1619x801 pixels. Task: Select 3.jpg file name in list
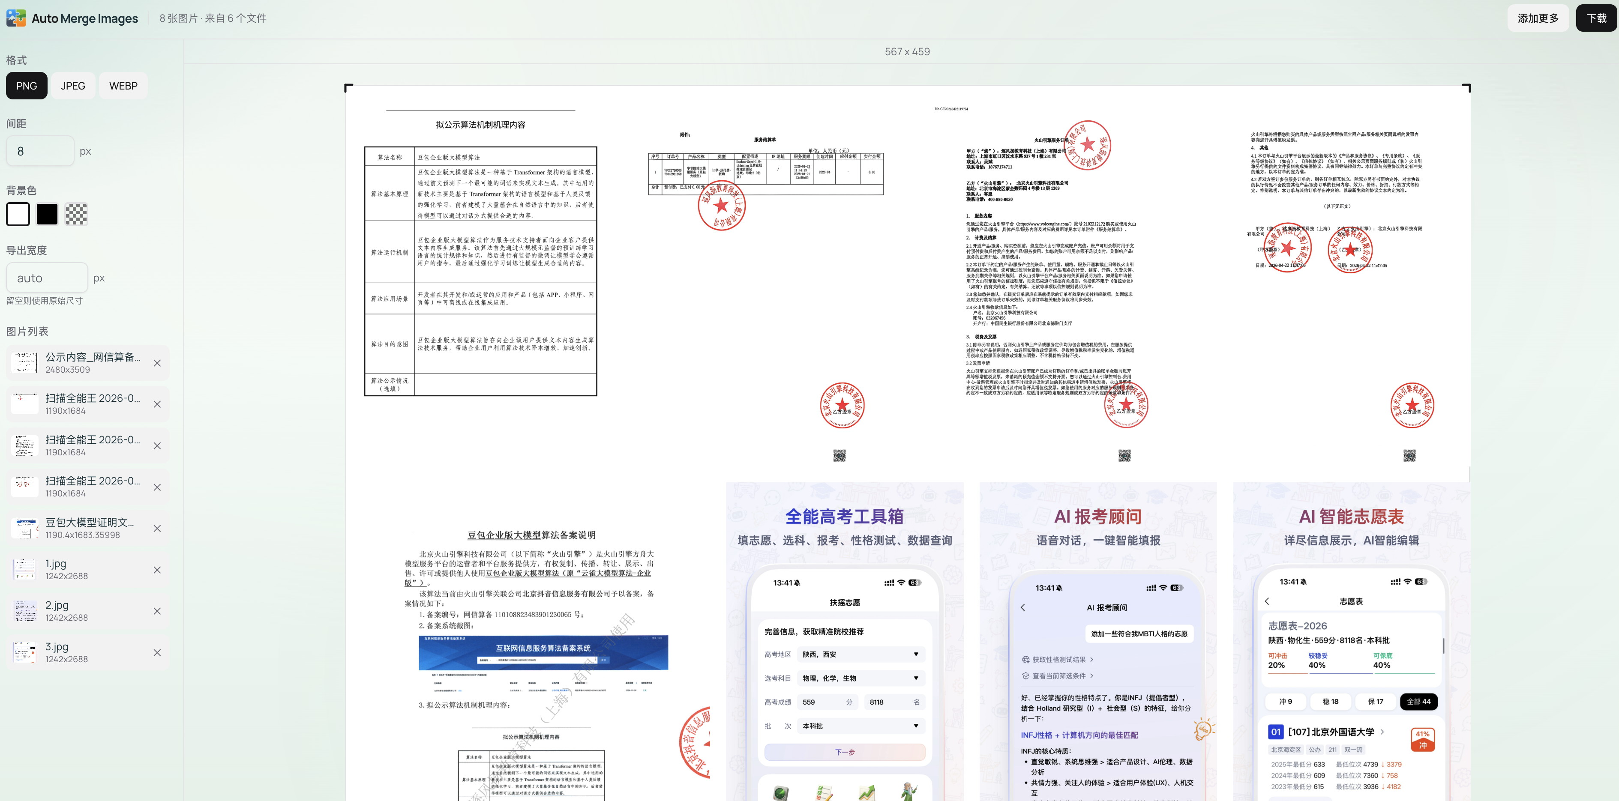[57, 647]
